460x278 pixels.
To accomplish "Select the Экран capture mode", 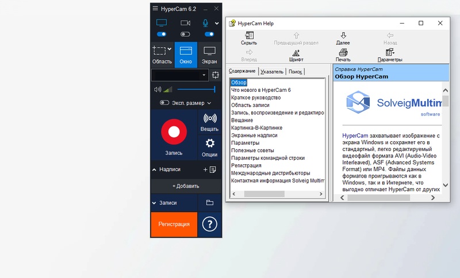I will coord(209,55).
